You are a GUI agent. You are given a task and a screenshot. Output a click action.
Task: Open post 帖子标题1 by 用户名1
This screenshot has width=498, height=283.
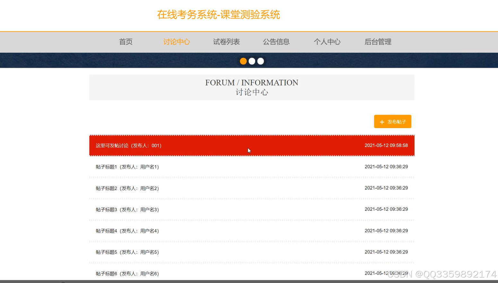tap(252, 167)
